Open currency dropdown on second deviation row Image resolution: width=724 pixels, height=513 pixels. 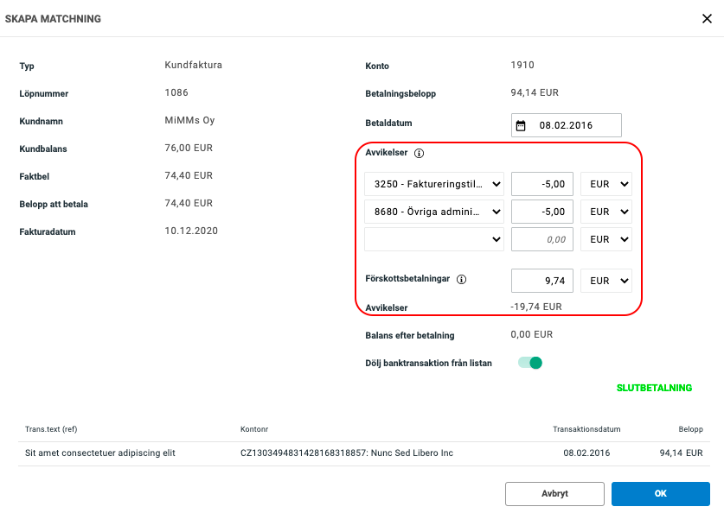tap(605, 212)
